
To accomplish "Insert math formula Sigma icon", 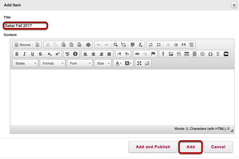I will coord(218,54).
